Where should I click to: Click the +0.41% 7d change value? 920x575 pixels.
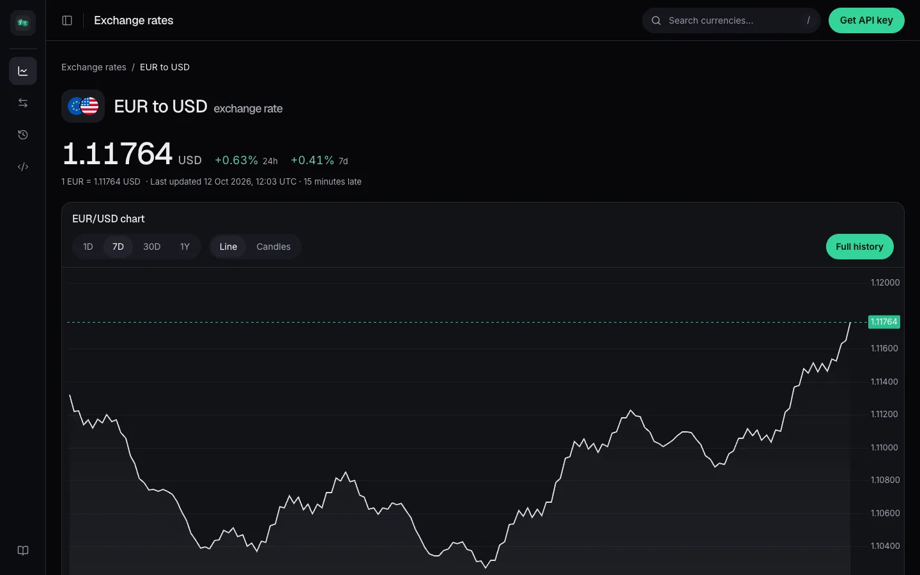click(312, 160)
